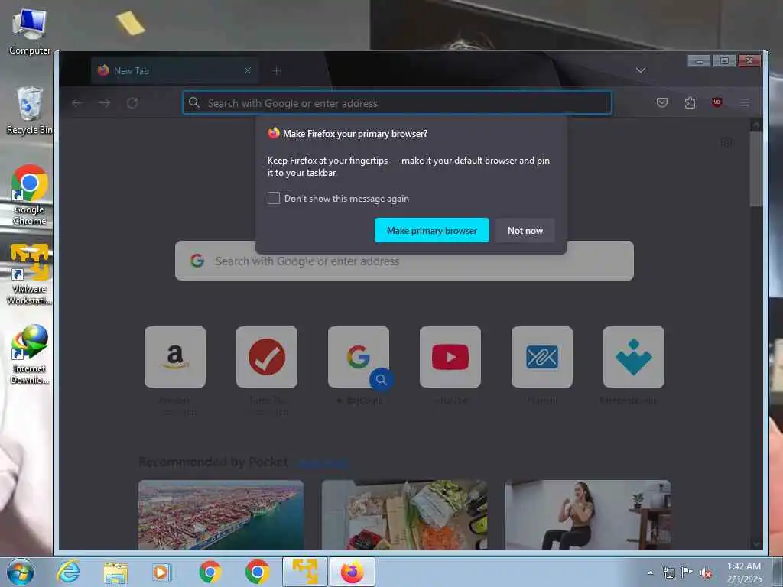
Task: Show hidden system tray icons arrow
Action: [650, 572]
